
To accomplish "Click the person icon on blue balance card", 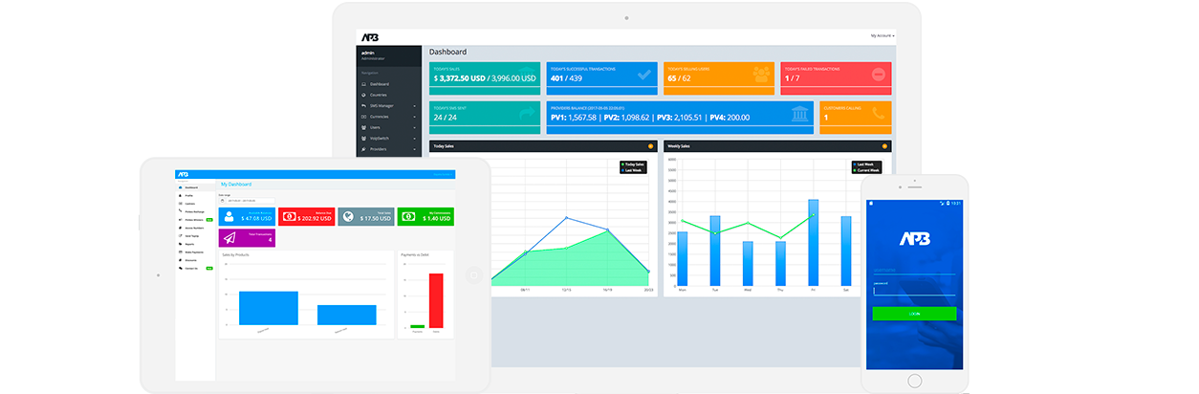I will pyautogui.click(x=230, y=216).
